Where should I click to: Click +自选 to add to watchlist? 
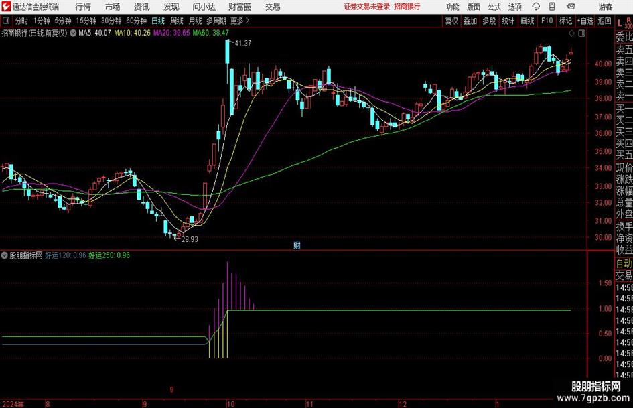point(585,21)
